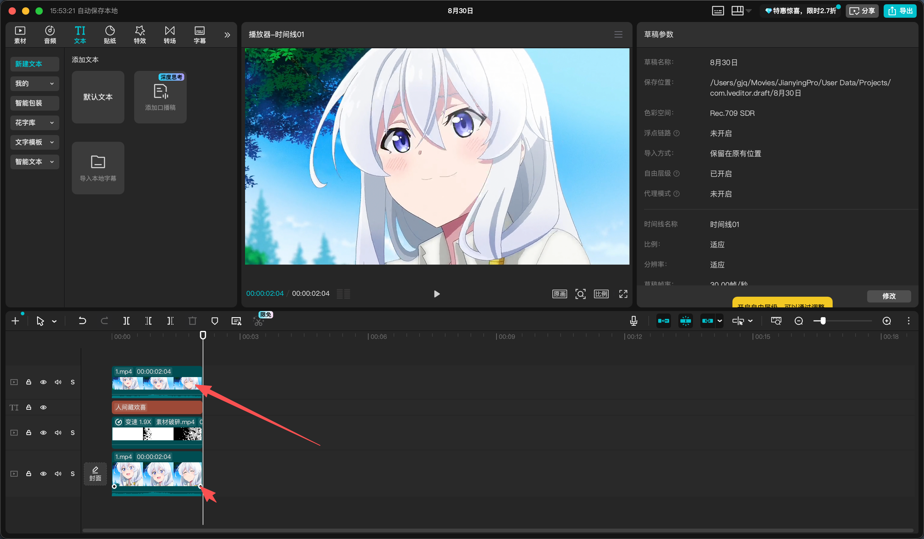
Task: Click the 原画 original quality icon
Action: (559, 294)
